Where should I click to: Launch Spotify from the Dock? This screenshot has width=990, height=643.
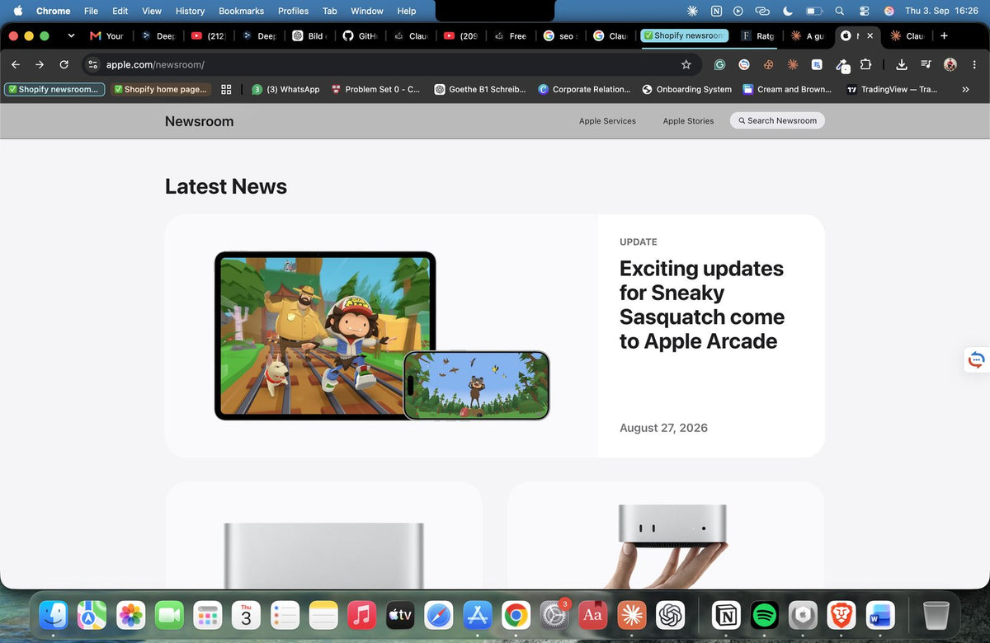[765, 615]
